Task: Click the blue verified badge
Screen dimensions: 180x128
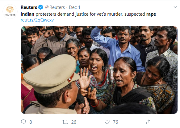Action: point(41,7)
